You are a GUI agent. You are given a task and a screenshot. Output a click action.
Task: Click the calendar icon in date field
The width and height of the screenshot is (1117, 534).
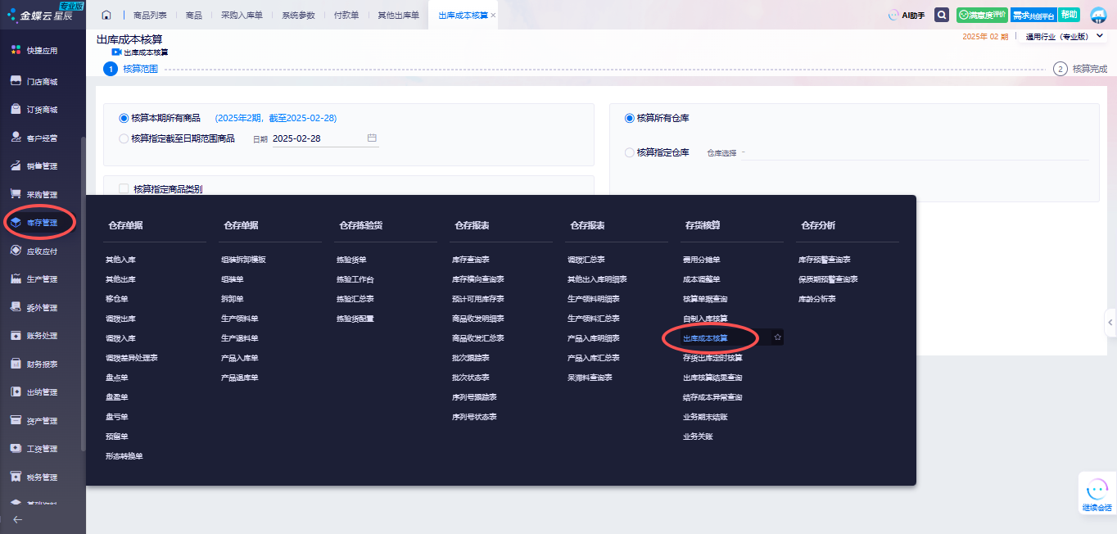point(372,138)
